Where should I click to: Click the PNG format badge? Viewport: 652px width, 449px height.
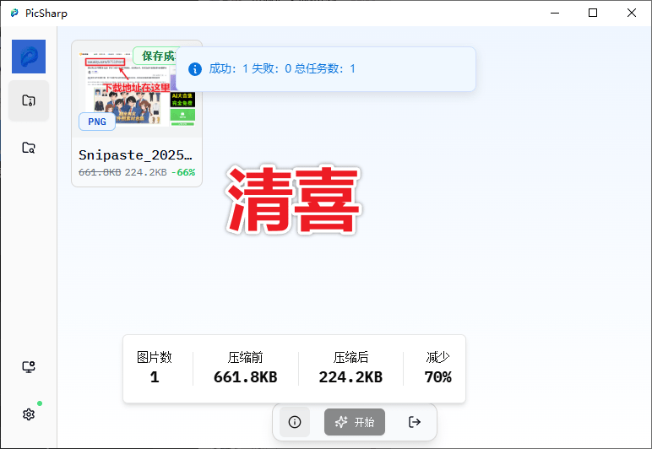coord(97,122)
